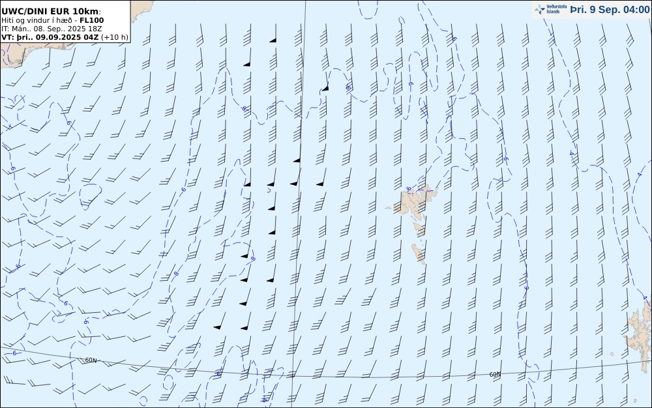Viewport: 652px width, 408px height.
Task: Select the "Hiti og vindur í hæð - FL100" line
Action: [53, 20]
